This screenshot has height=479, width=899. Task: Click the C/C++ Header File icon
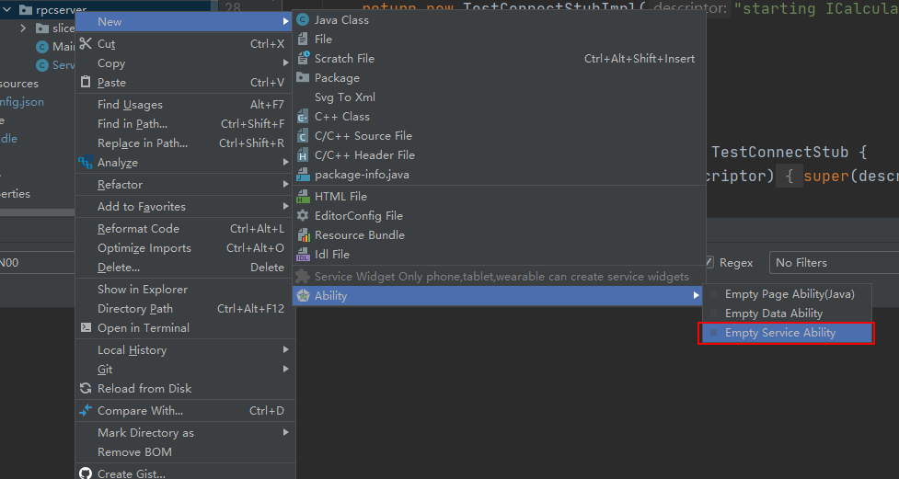tap(303, 155)
